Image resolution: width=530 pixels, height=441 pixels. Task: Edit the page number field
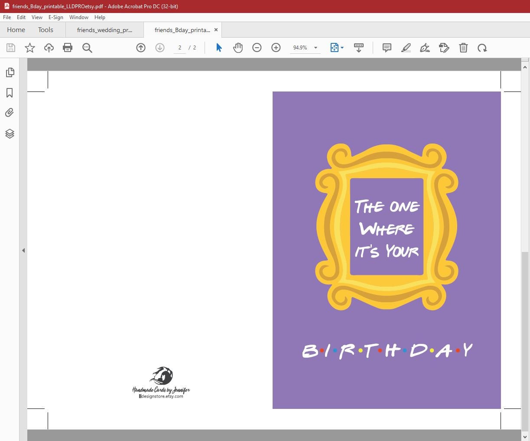(x=179, y=48)
